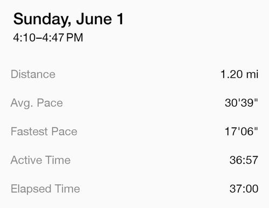Click the word Pace in Avg. Pace
The width and height of the screenshot is (269, 208).
[50, 103]
